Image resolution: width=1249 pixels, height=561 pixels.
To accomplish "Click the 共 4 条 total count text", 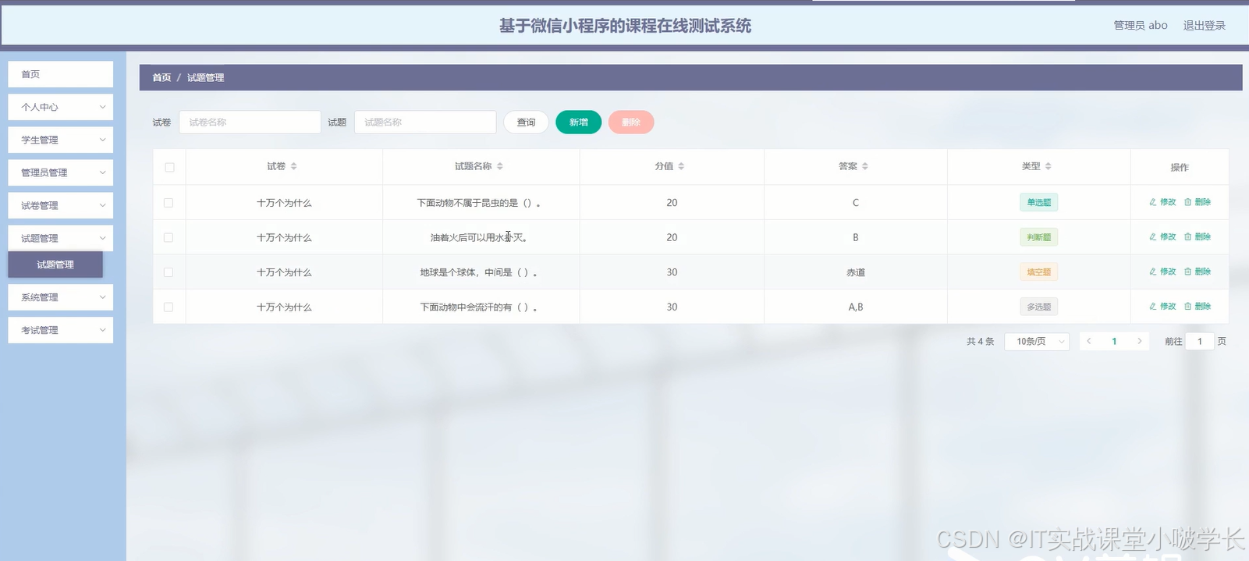I will tap(980, 341).
